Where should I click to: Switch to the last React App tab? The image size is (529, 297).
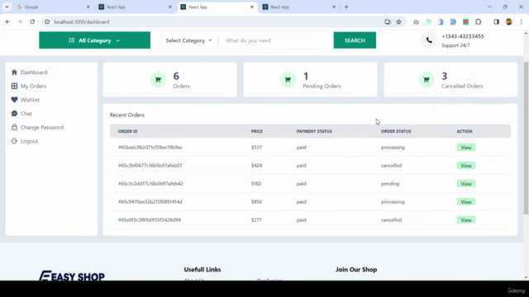[x=299, y=7]
